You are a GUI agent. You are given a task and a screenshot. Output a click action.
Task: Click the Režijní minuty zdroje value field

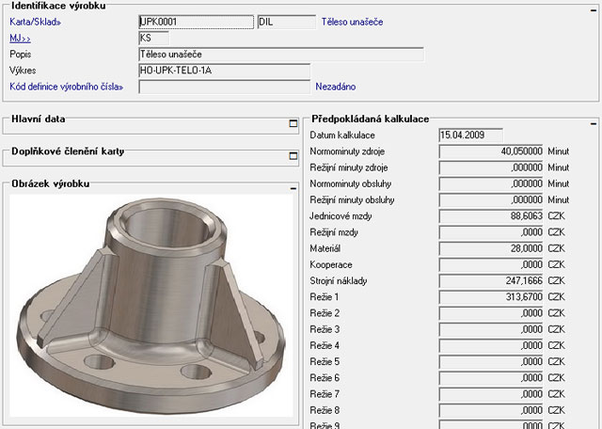(x=491, y=167)
